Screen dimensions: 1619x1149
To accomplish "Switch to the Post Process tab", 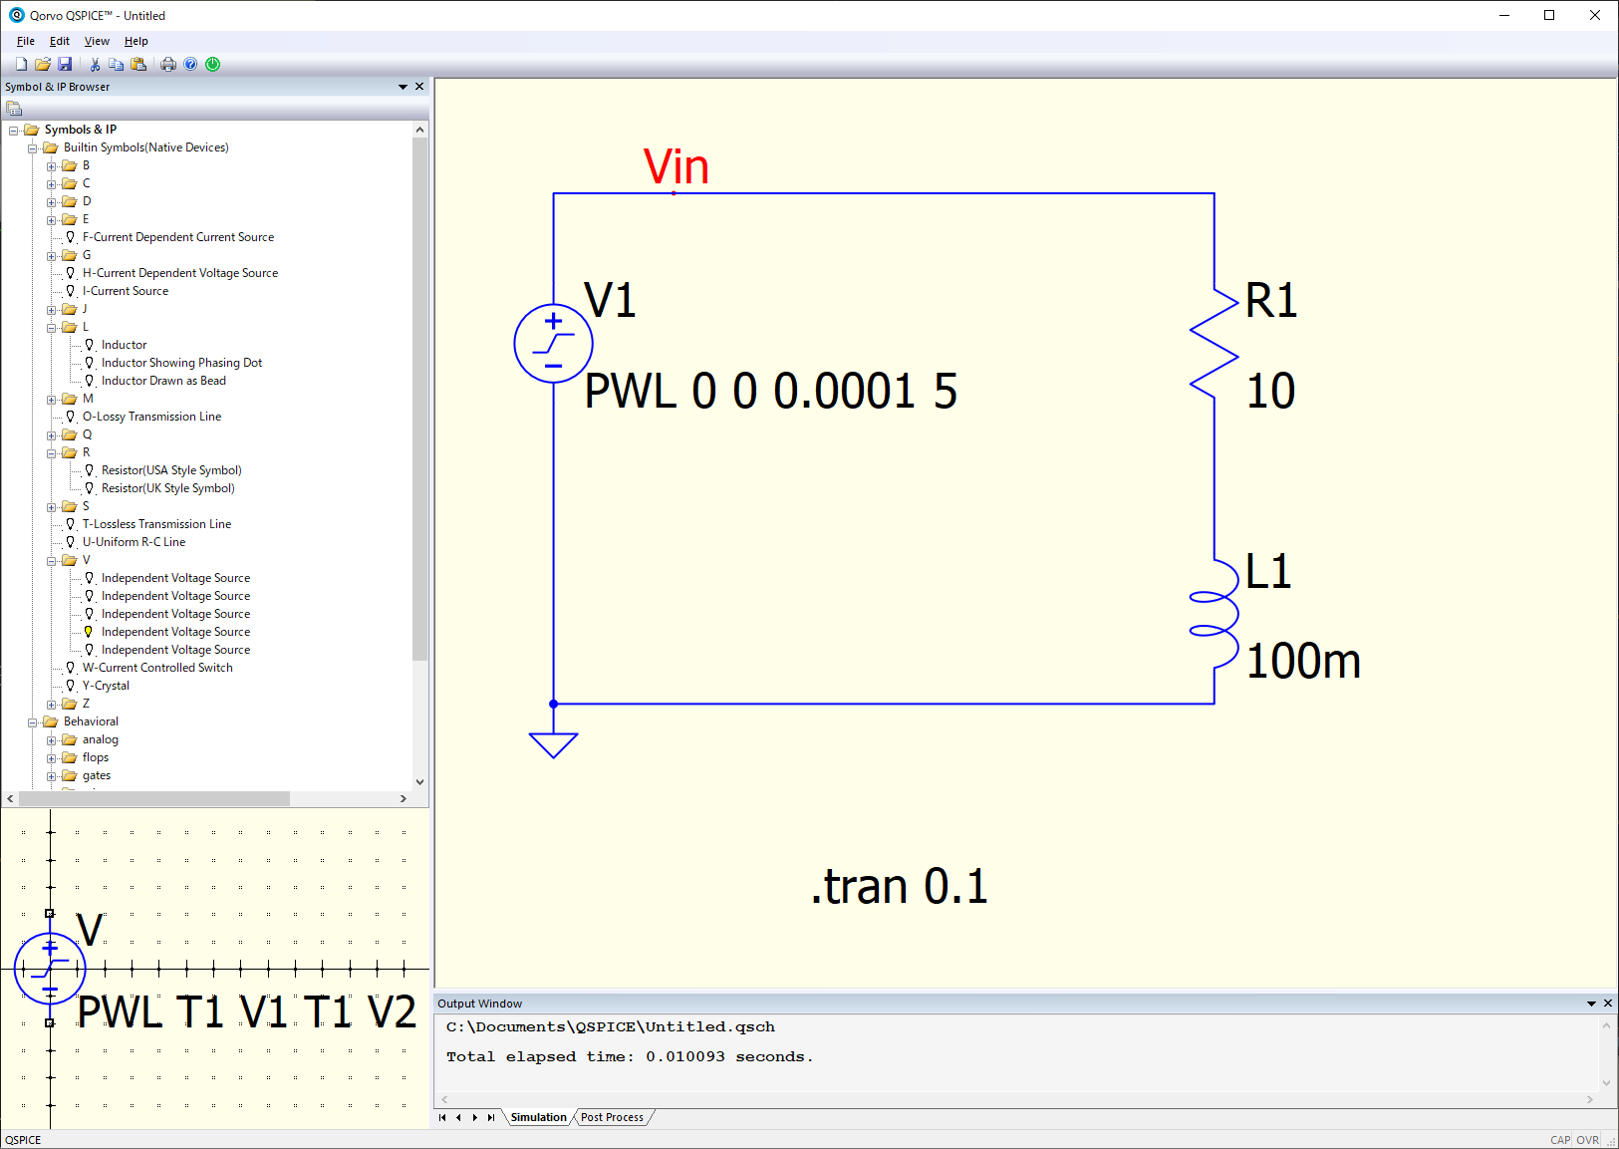I will (612, 1117).
